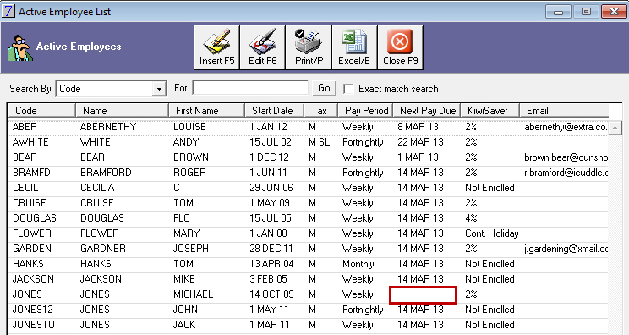629x335 pixels.
Task: Select the CRUISE code cell
Action: coord(30,203)
